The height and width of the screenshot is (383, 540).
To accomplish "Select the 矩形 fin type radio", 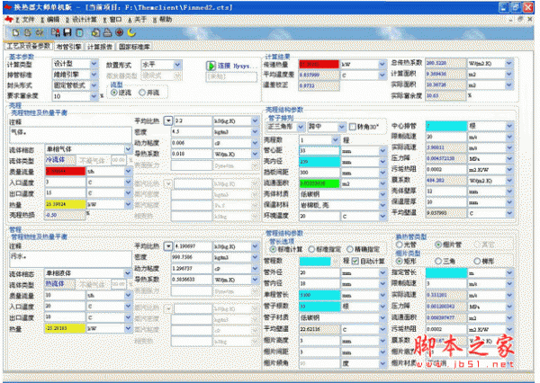I will point(400,262).
